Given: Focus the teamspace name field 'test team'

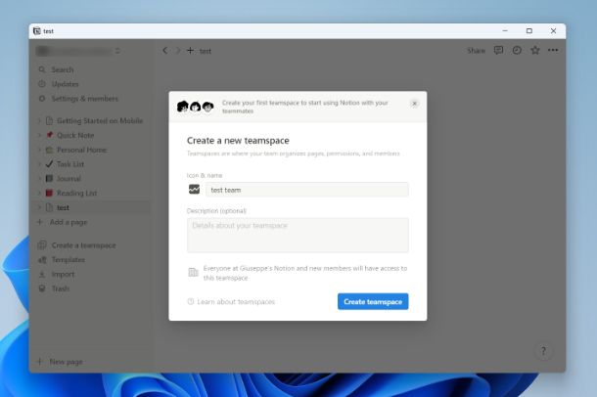Looking at the screenshot, I should click(307, 190).
